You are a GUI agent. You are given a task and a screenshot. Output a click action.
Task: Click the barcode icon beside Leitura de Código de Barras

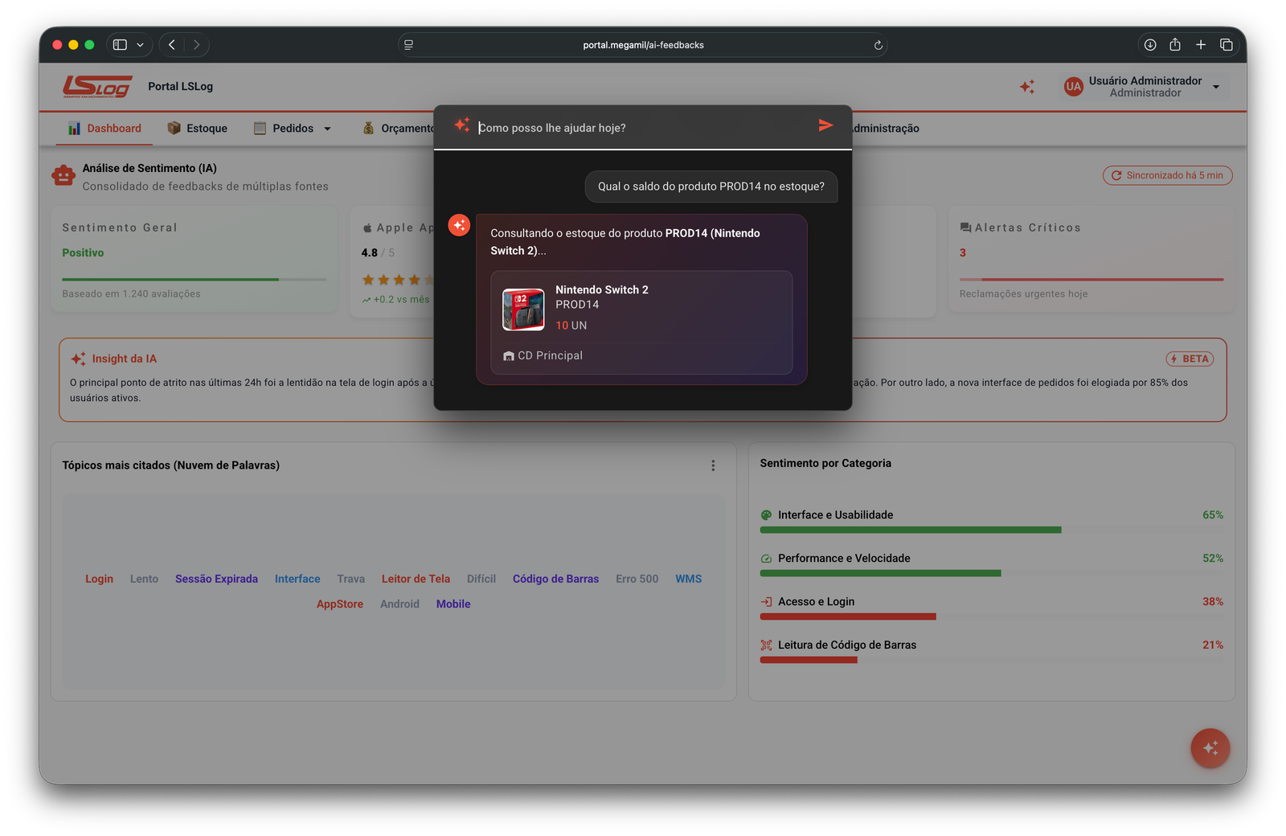tap(764, 645)
